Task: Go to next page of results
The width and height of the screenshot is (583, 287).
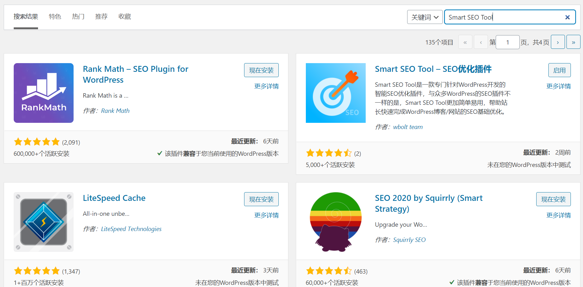Action: point(557,42)
